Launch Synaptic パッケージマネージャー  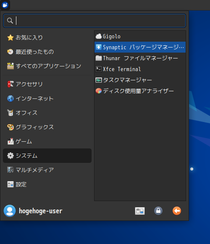(140, 47)
